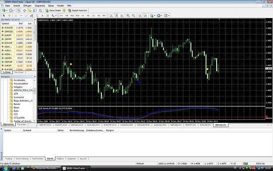This screenshot has width=273, height=171.
Task: Open the Diagramme menu
Action: tap(40, 6)
